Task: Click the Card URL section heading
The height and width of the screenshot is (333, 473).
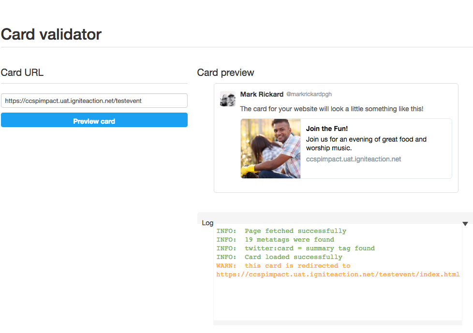Action: pos(22,72)
